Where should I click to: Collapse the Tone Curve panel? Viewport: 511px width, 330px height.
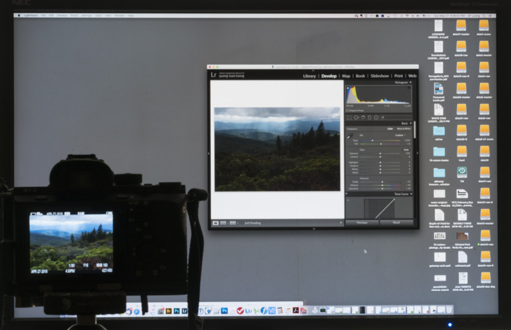pos(411,194)
